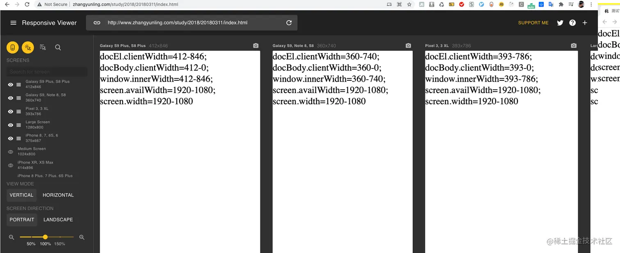Click the SUPPORT ME link

pyautogui.click(x=533, y=23)
